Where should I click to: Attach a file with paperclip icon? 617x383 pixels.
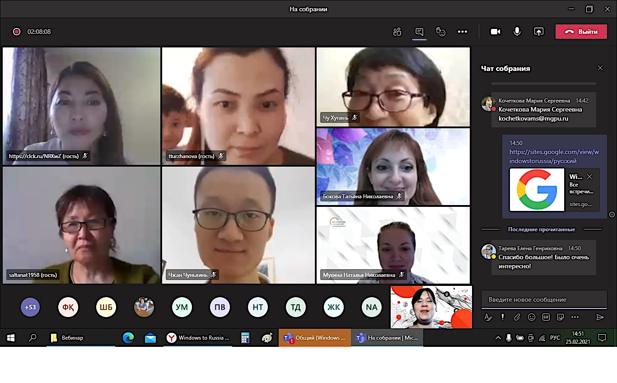point(517,317)
